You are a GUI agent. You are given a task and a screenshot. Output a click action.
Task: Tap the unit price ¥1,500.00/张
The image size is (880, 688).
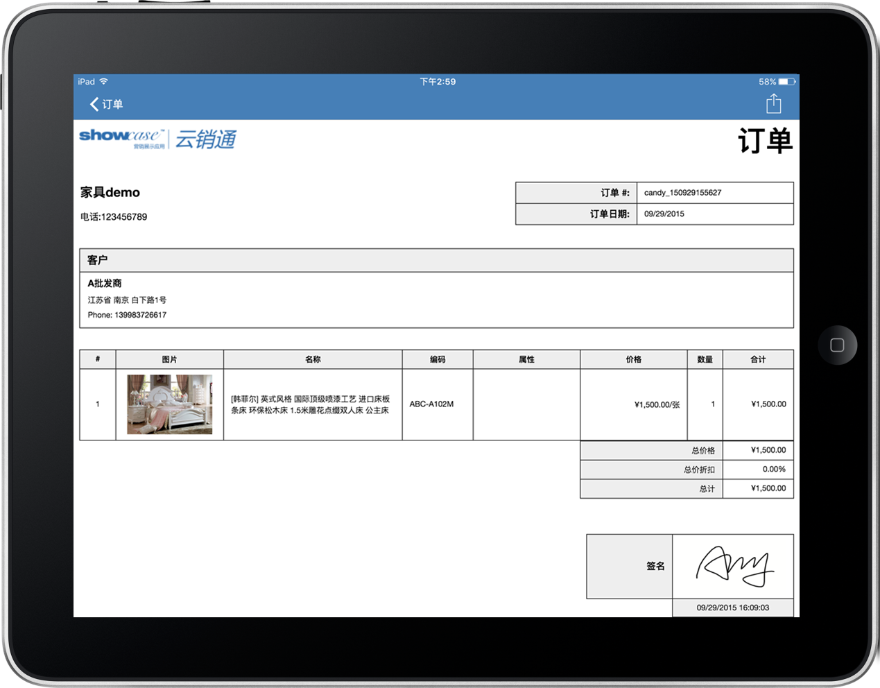(657, 404)
